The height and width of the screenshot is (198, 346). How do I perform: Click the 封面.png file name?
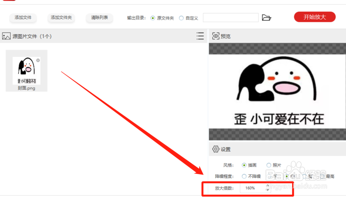pos(27,88)
